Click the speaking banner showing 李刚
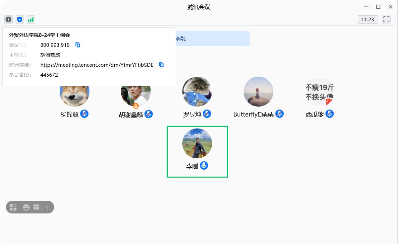The image size is (398, 244). pyautogui.click(x=213, y=39)
